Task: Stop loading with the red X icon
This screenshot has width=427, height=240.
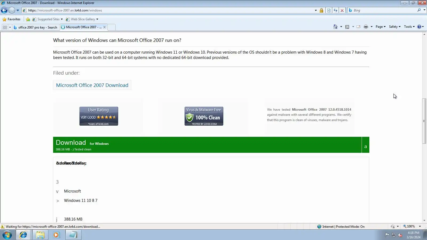Action: pyautogui.click(x=342, y=10)
